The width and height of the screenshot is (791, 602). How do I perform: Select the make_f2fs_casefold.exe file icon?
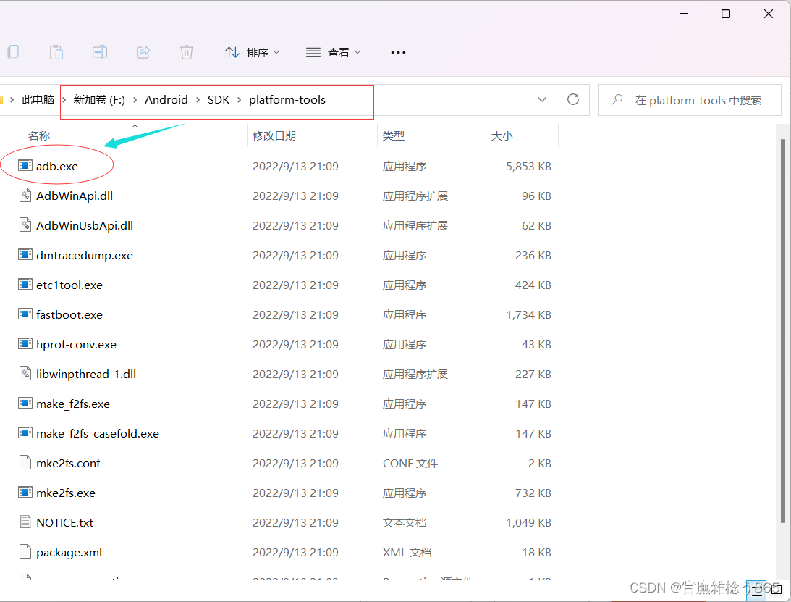point(25,432)
